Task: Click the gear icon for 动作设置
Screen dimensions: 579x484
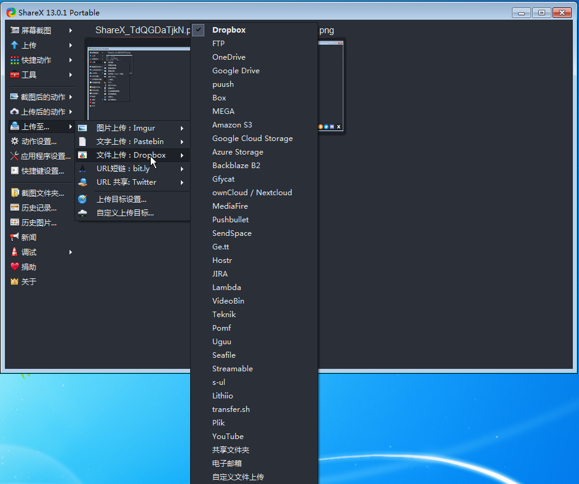Action: 15,141
